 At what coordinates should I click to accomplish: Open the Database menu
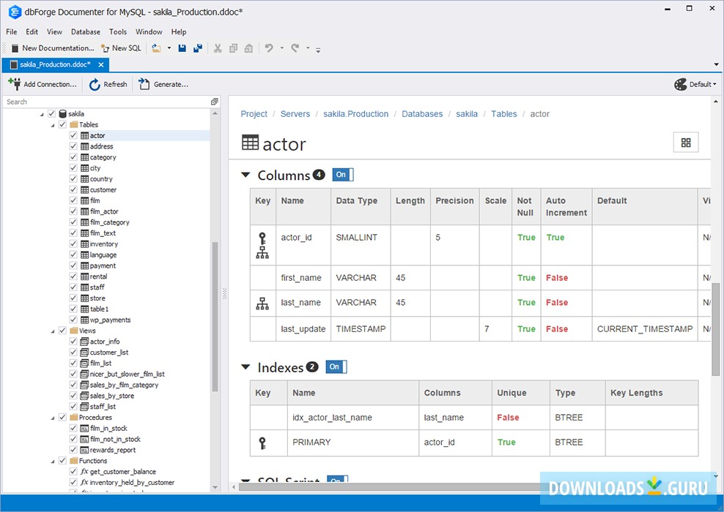coord(86,31)
